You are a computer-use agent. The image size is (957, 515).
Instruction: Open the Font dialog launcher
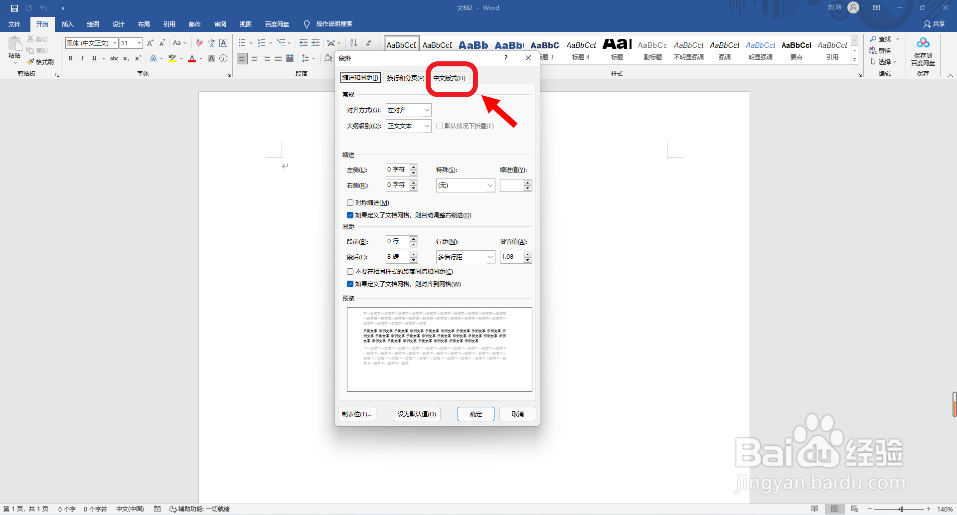[229, 75]
